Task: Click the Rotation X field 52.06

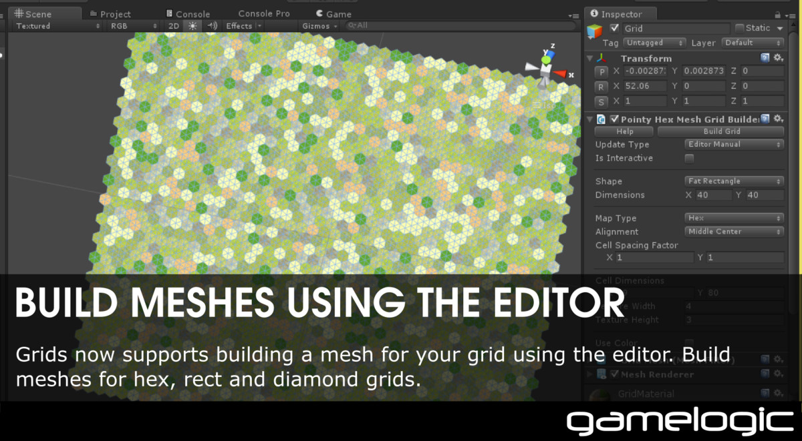Action: point(644,86)
